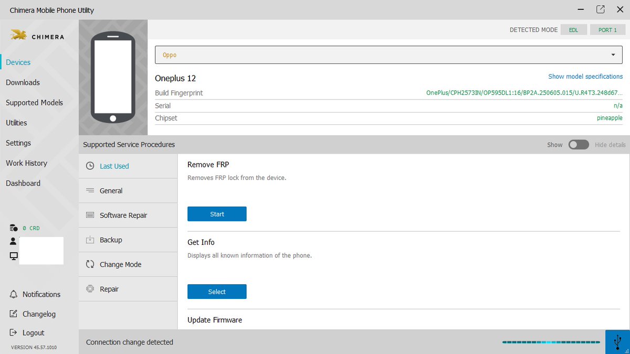This screenshot has height=354, width=630.
Task: Click the Logout arrow icon
Action: (x=14, y=332)
